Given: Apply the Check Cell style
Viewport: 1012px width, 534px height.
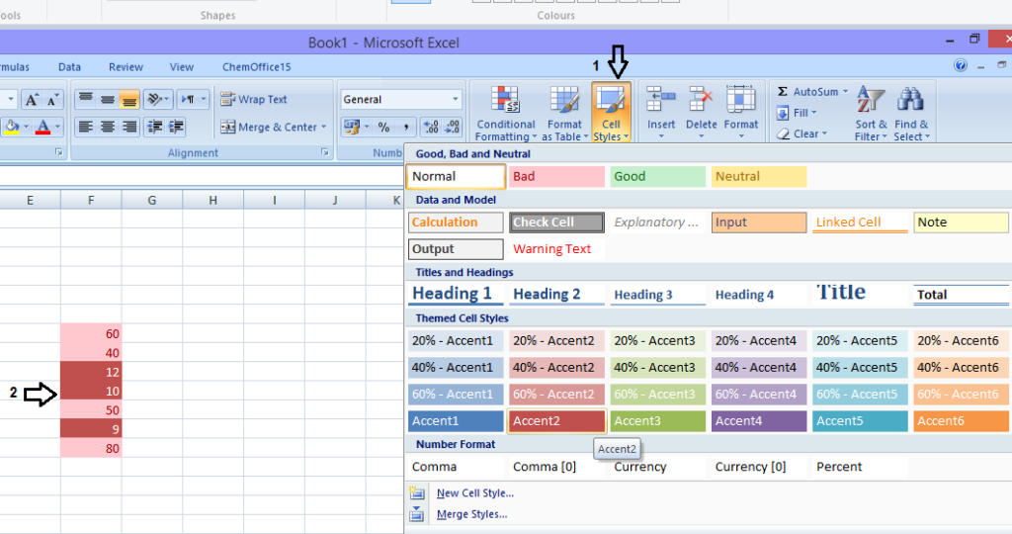Looking at the screenshot, I should (x=556, y=222).
